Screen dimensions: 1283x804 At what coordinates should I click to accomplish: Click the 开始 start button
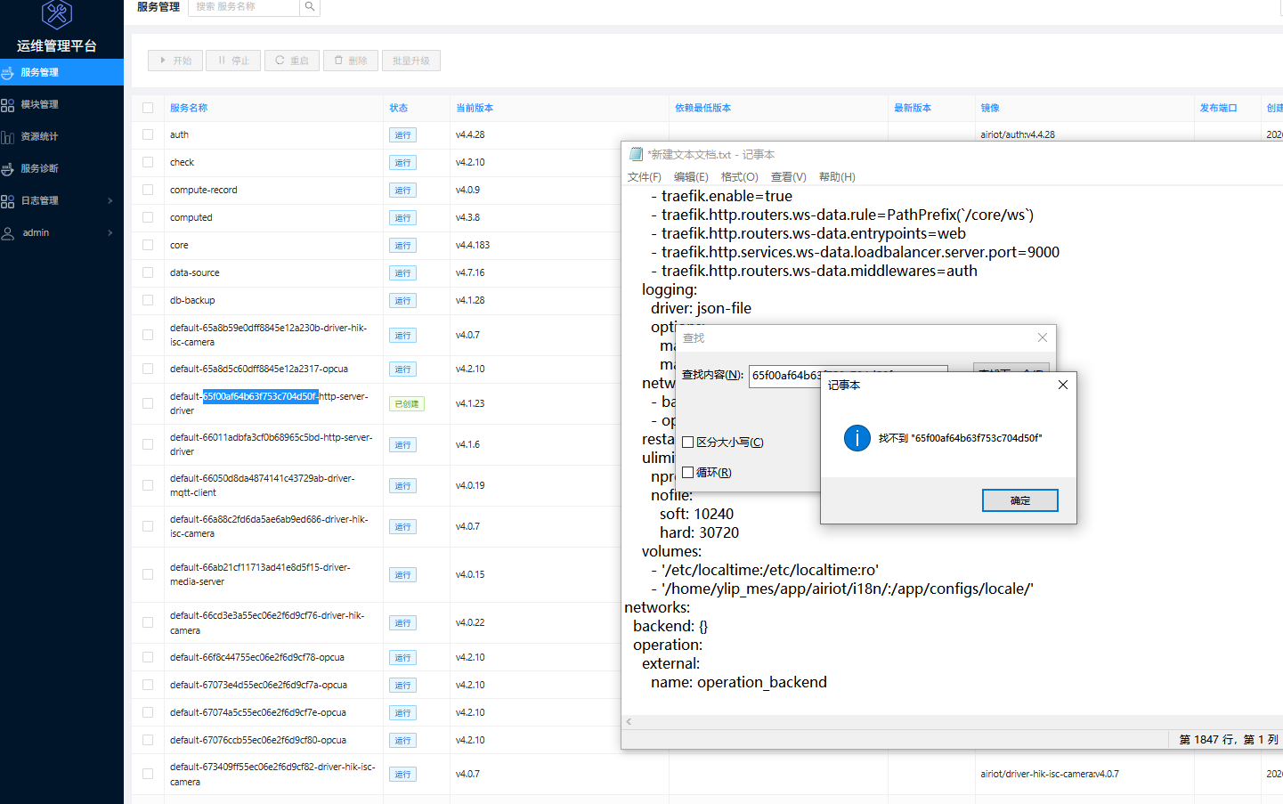tap(175, 61)
